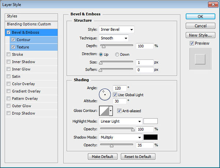Click the Reset to Default button
The height and width of the screenshot is (168, 220).
(x=138, y=157)
